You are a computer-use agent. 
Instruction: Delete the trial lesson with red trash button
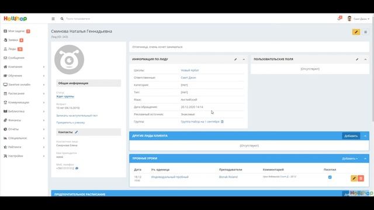(x=361, y=178)
